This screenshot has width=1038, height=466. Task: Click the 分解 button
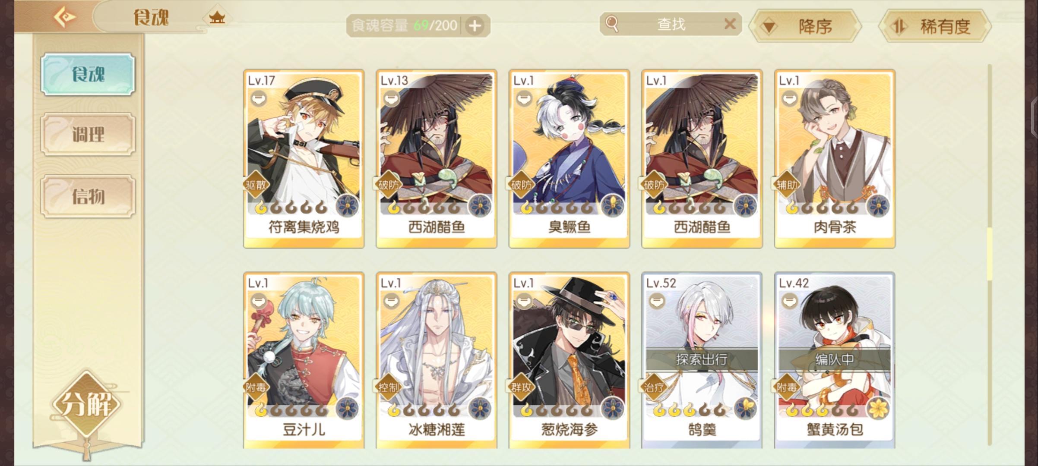[87, 404]
